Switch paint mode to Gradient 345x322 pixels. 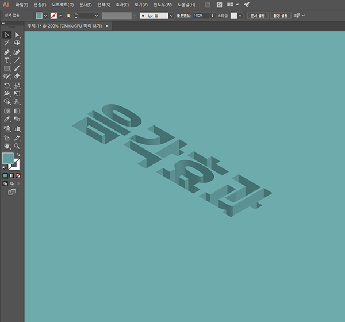tap(11, 175)
